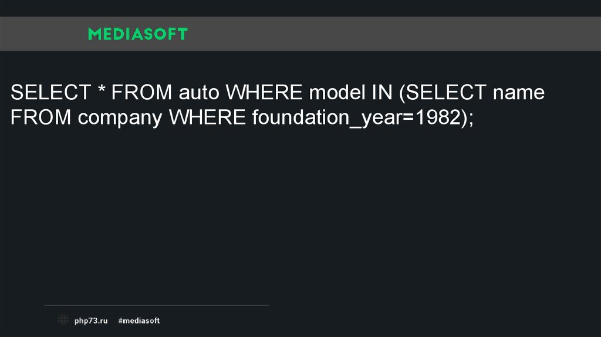
Task: Open the php73.ru link
Action: click(91, 321)
